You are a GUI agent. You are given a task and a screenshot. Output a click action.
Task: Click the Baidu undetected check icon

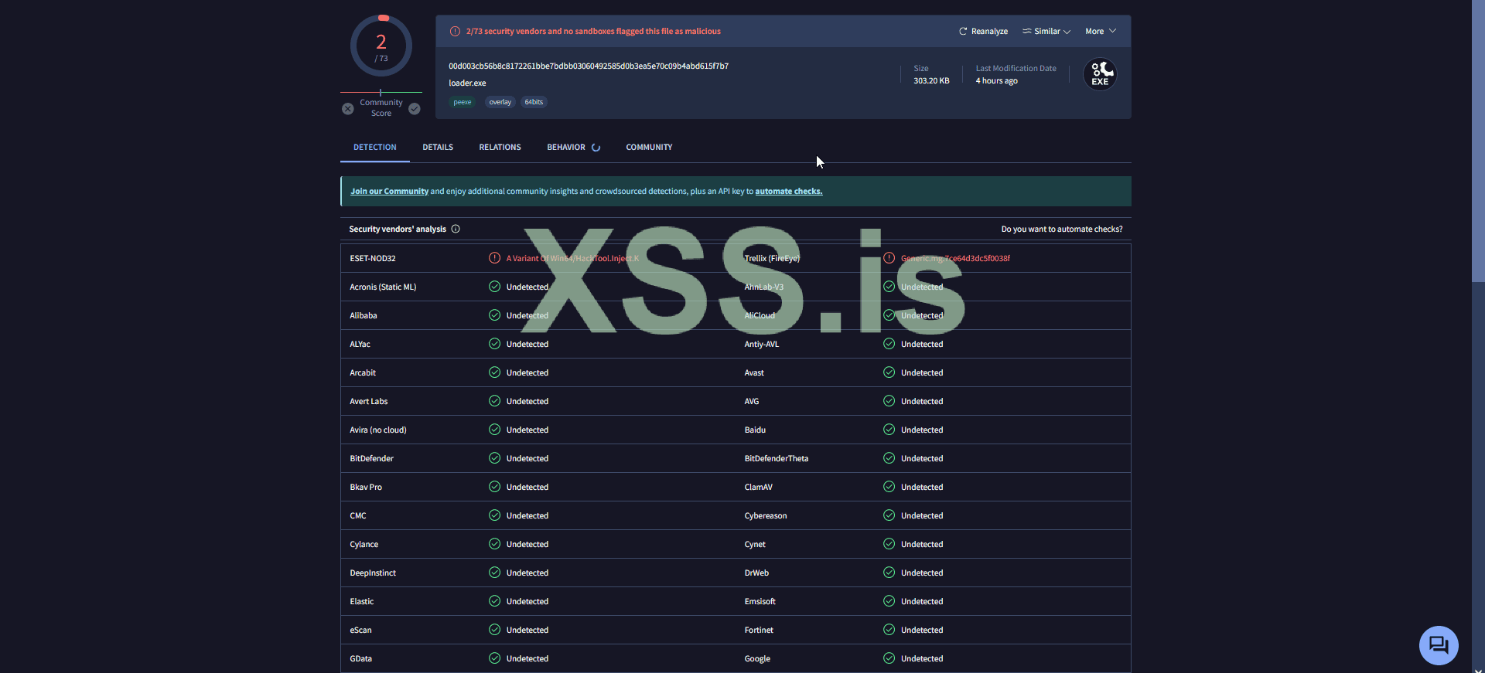pyautogui.click(x=889, y=430)
